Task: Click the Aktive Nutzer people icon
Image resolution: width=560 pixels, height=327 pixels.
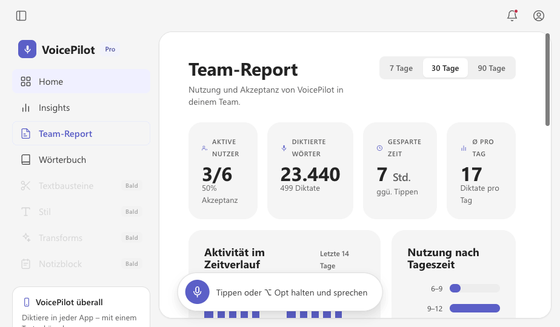Action: (x=204, y=148)
